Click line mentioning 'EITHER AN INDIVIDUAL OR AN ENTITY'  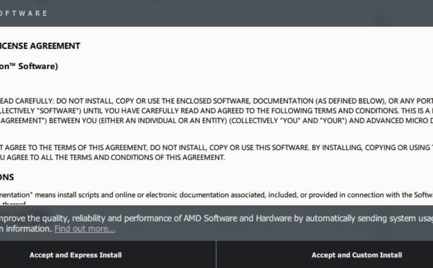pos(216,121)
